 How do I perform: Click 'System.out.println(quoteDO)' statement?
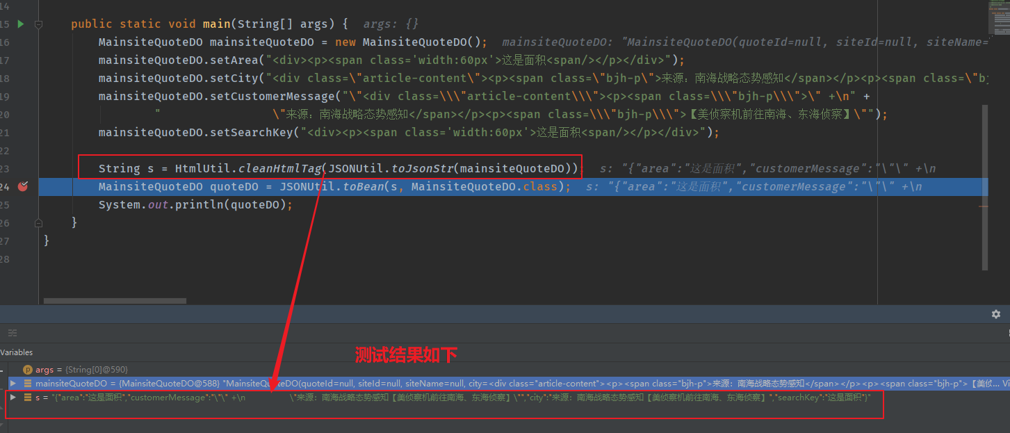click(x=195, y=204)
